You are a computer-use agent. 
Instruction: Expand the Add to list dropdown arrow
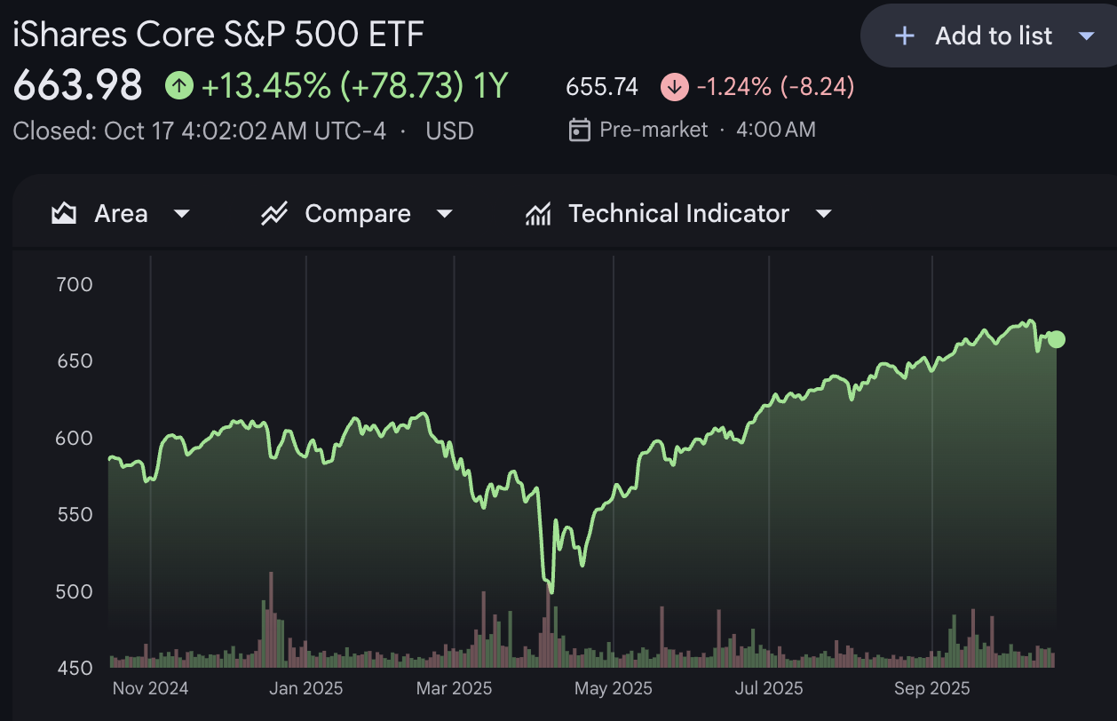(x=1087, y=36)
